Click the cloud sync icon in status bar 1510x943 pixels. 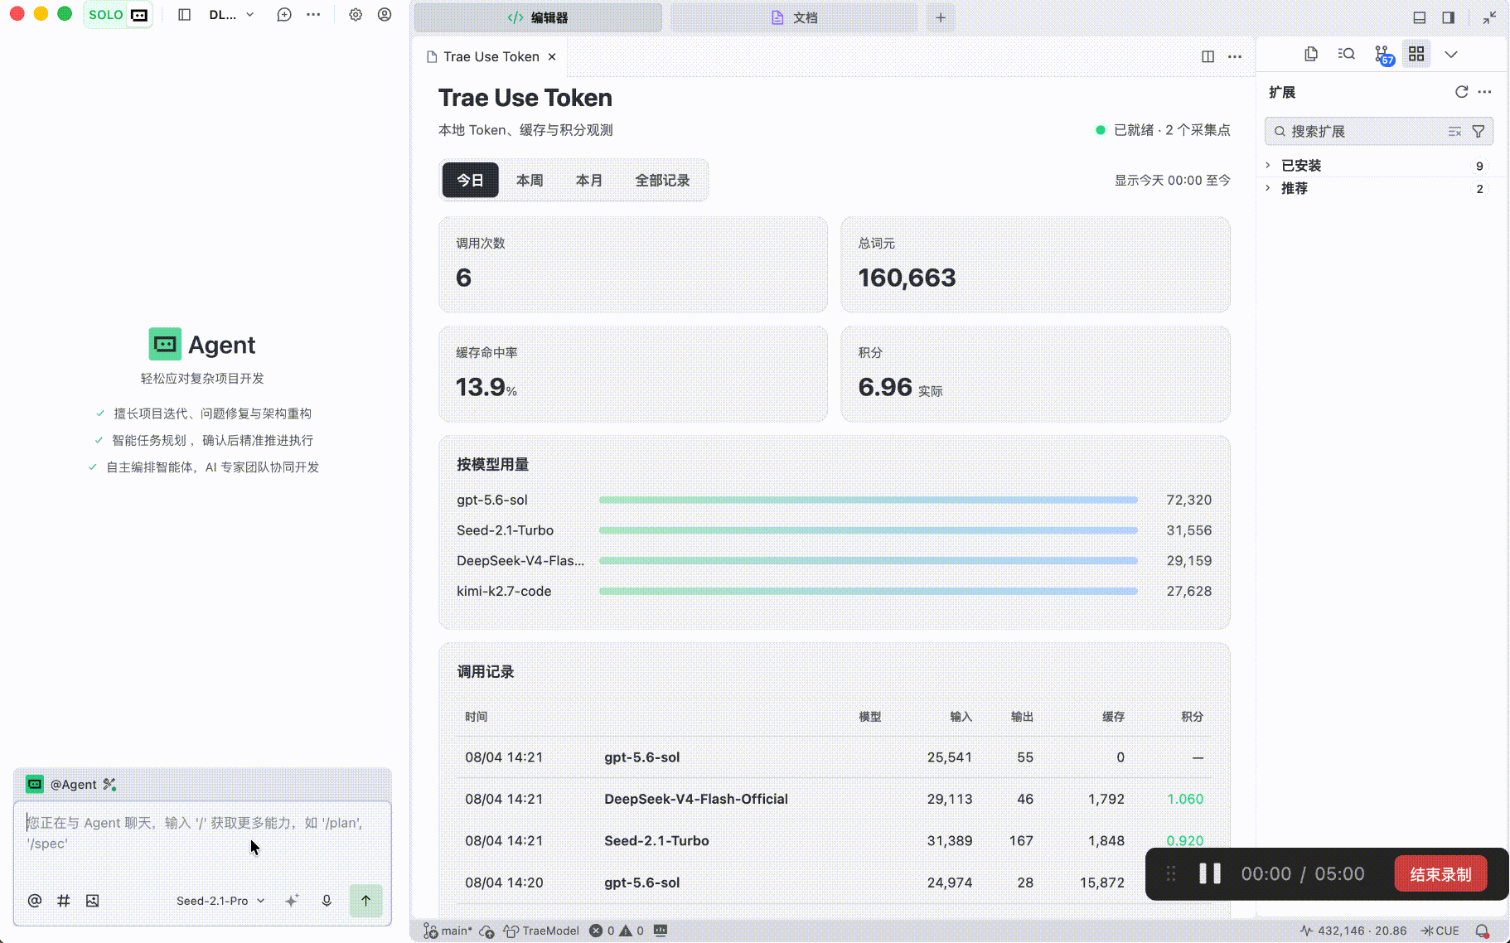pyautogui.click(x=487, y=931)
